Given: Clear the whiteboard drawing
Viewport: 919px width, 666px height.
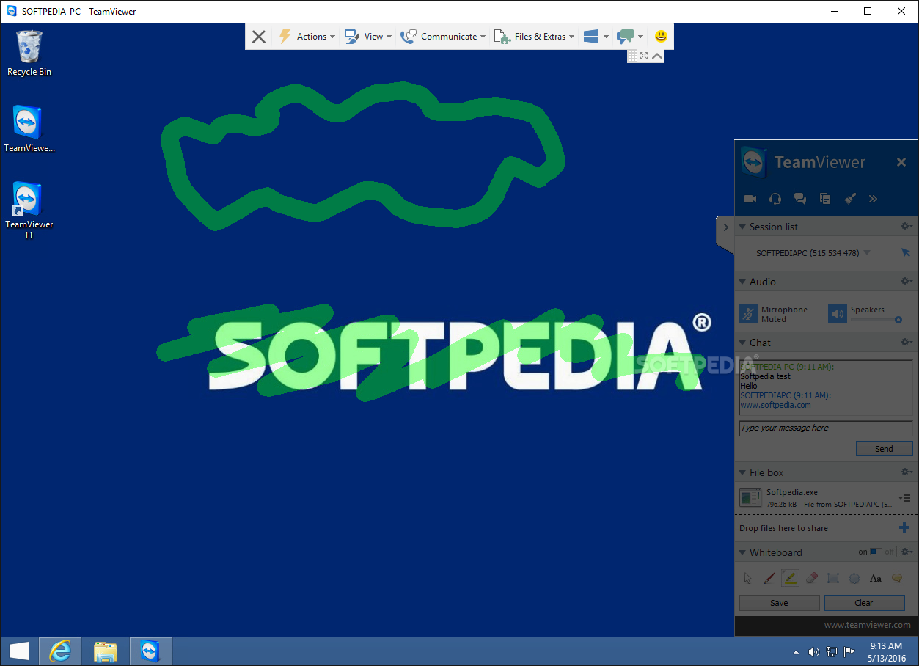Looking at the screenshot, I should point(864,603).
